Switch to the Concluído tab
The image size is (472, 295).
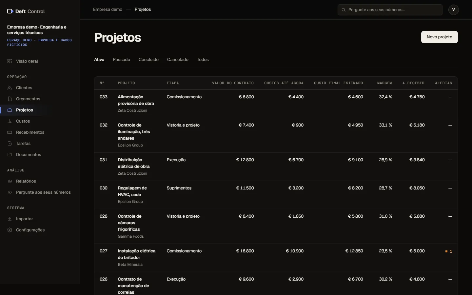click(x=148, y=60)
